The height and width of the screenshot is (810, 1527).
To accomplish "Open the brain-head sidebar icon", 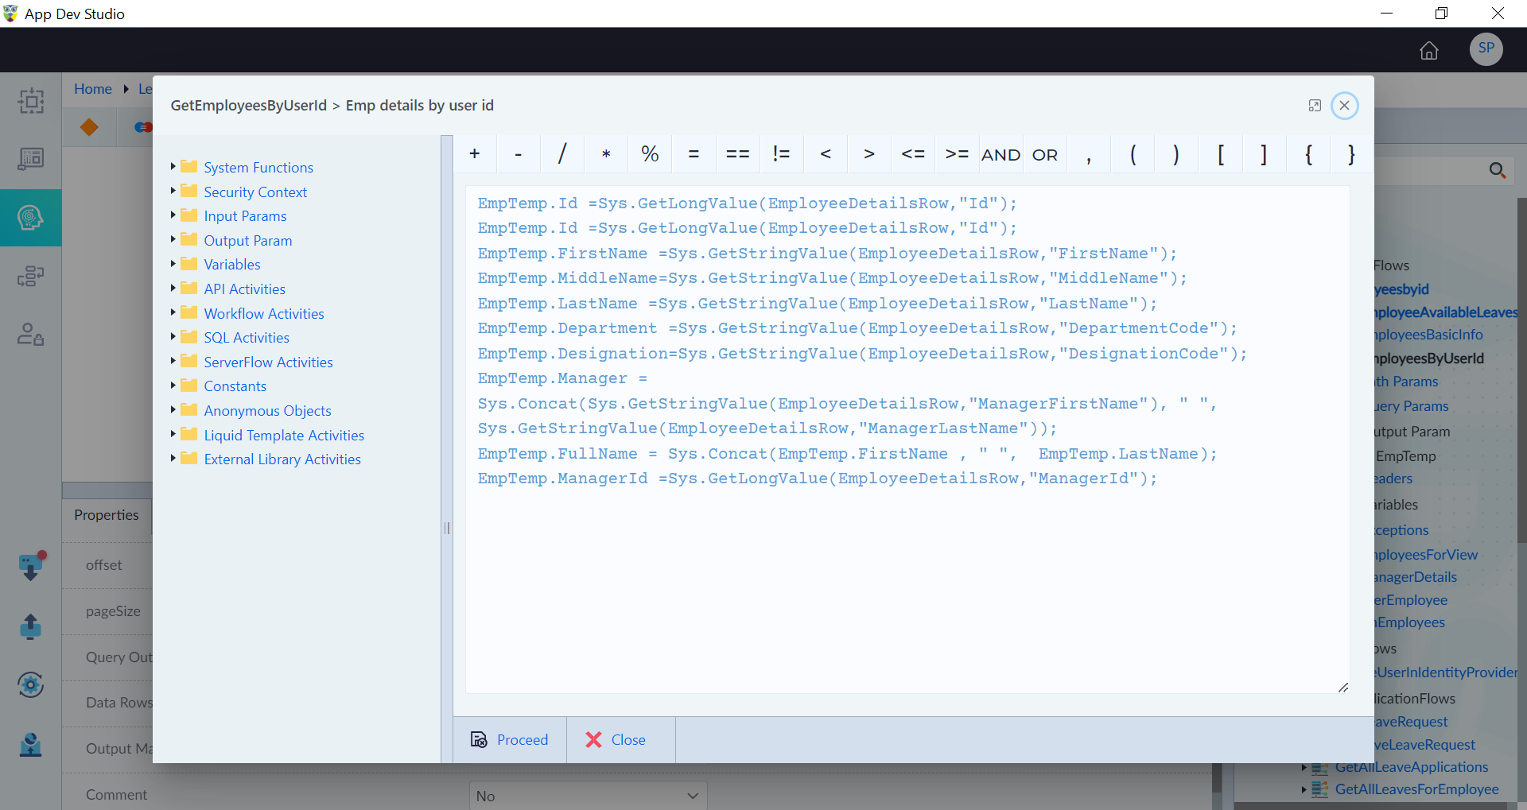I will pos(30,217).
